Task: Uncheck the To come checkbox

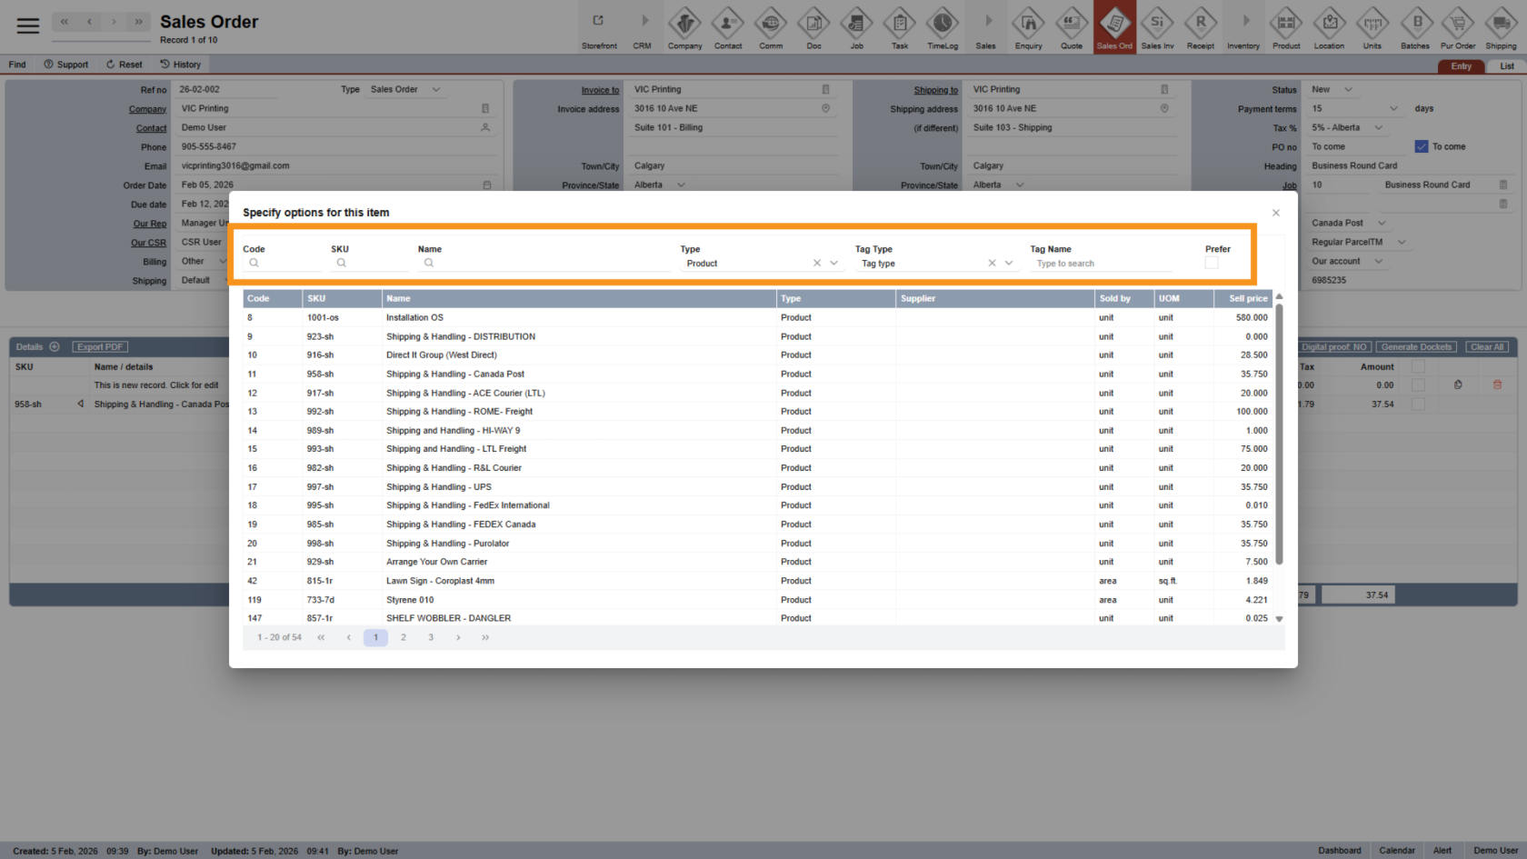Action: (1421, 146)
